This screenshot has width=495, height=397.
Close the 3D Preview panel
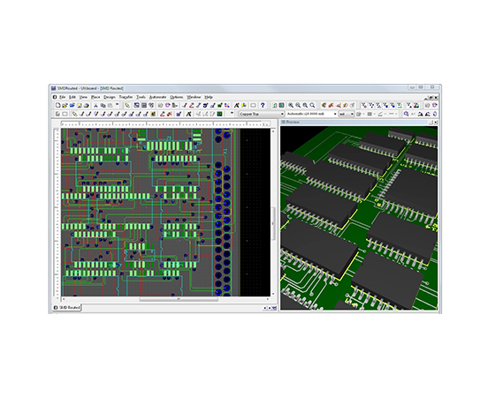436,122
